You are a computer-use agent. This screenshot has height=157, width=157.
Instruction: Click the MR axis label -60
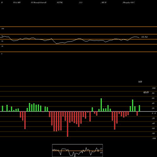click(153, 128)
